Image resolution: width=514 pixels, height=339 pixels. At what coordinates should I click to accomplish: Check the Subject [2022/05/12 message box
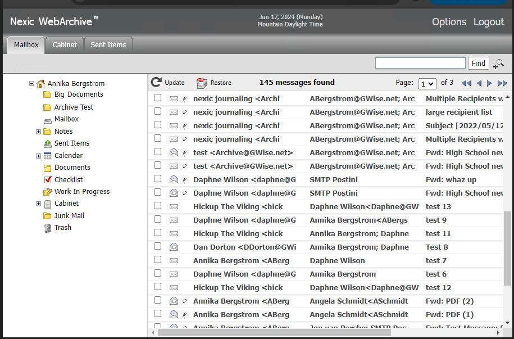(x=158, y=125)
